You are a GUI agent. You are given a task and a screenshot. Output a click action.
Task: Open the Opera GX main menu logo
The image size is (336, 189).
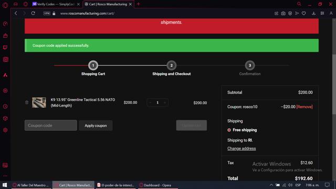(x=5, y=5)
